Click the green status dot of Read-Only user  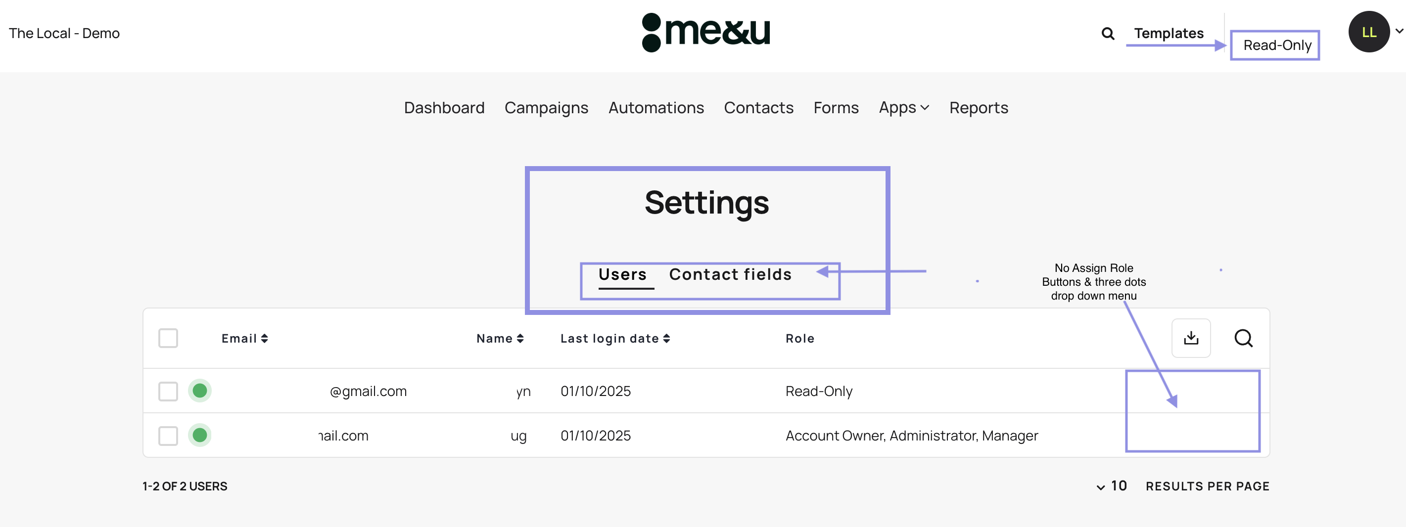coord(200,391)
